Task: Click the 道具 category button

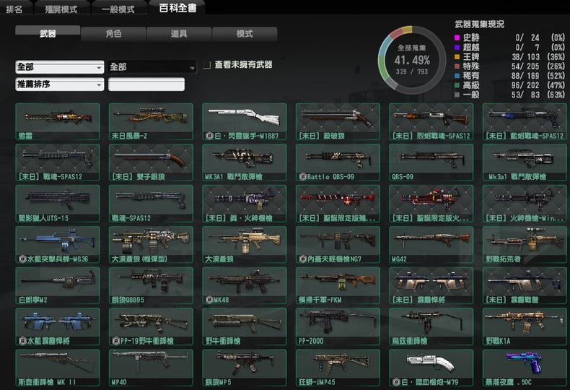Action: point(179,34)
